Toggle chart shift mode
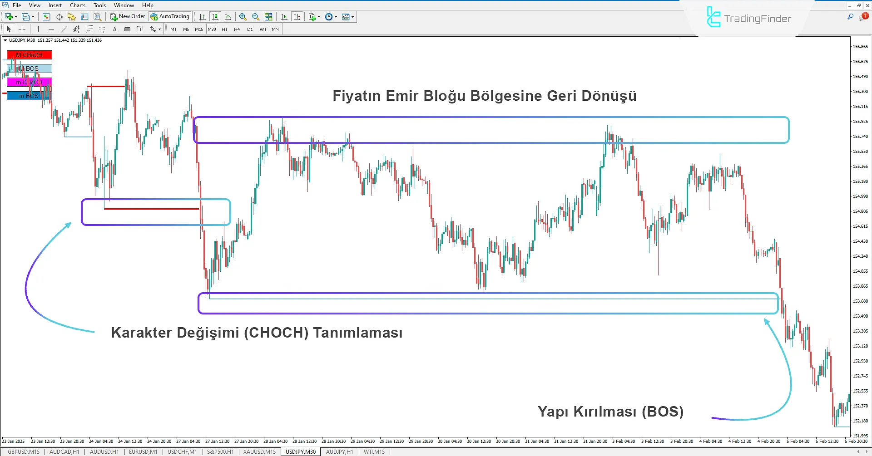The width and height of the screenshot is (872, 456). pos(297,17)
